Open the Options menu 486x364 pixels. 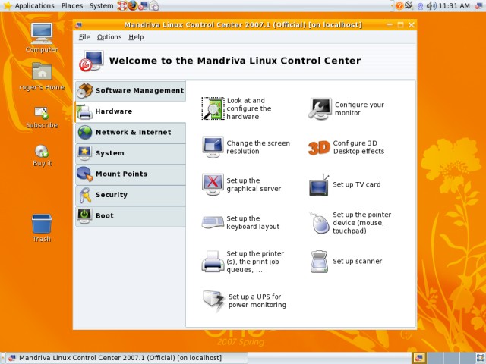tap(109, 37)
